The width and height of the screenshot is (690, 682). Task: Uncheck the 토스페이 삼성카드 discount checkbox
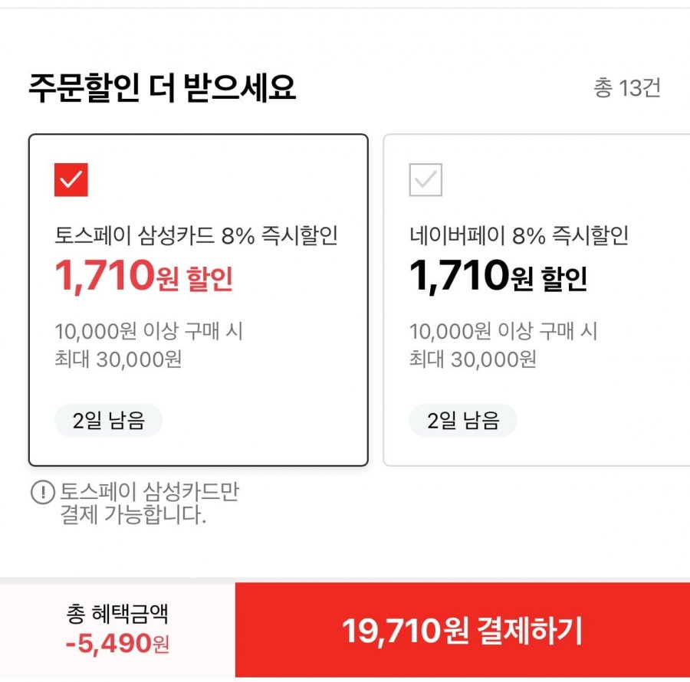tap(71, 180)
